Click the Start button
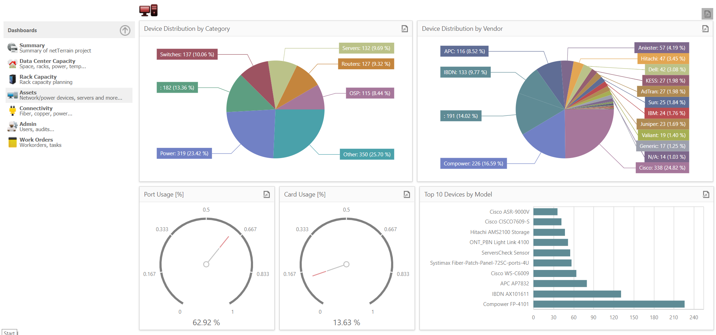Viewport: 716px width, 335px height. [x=9, y=333]
